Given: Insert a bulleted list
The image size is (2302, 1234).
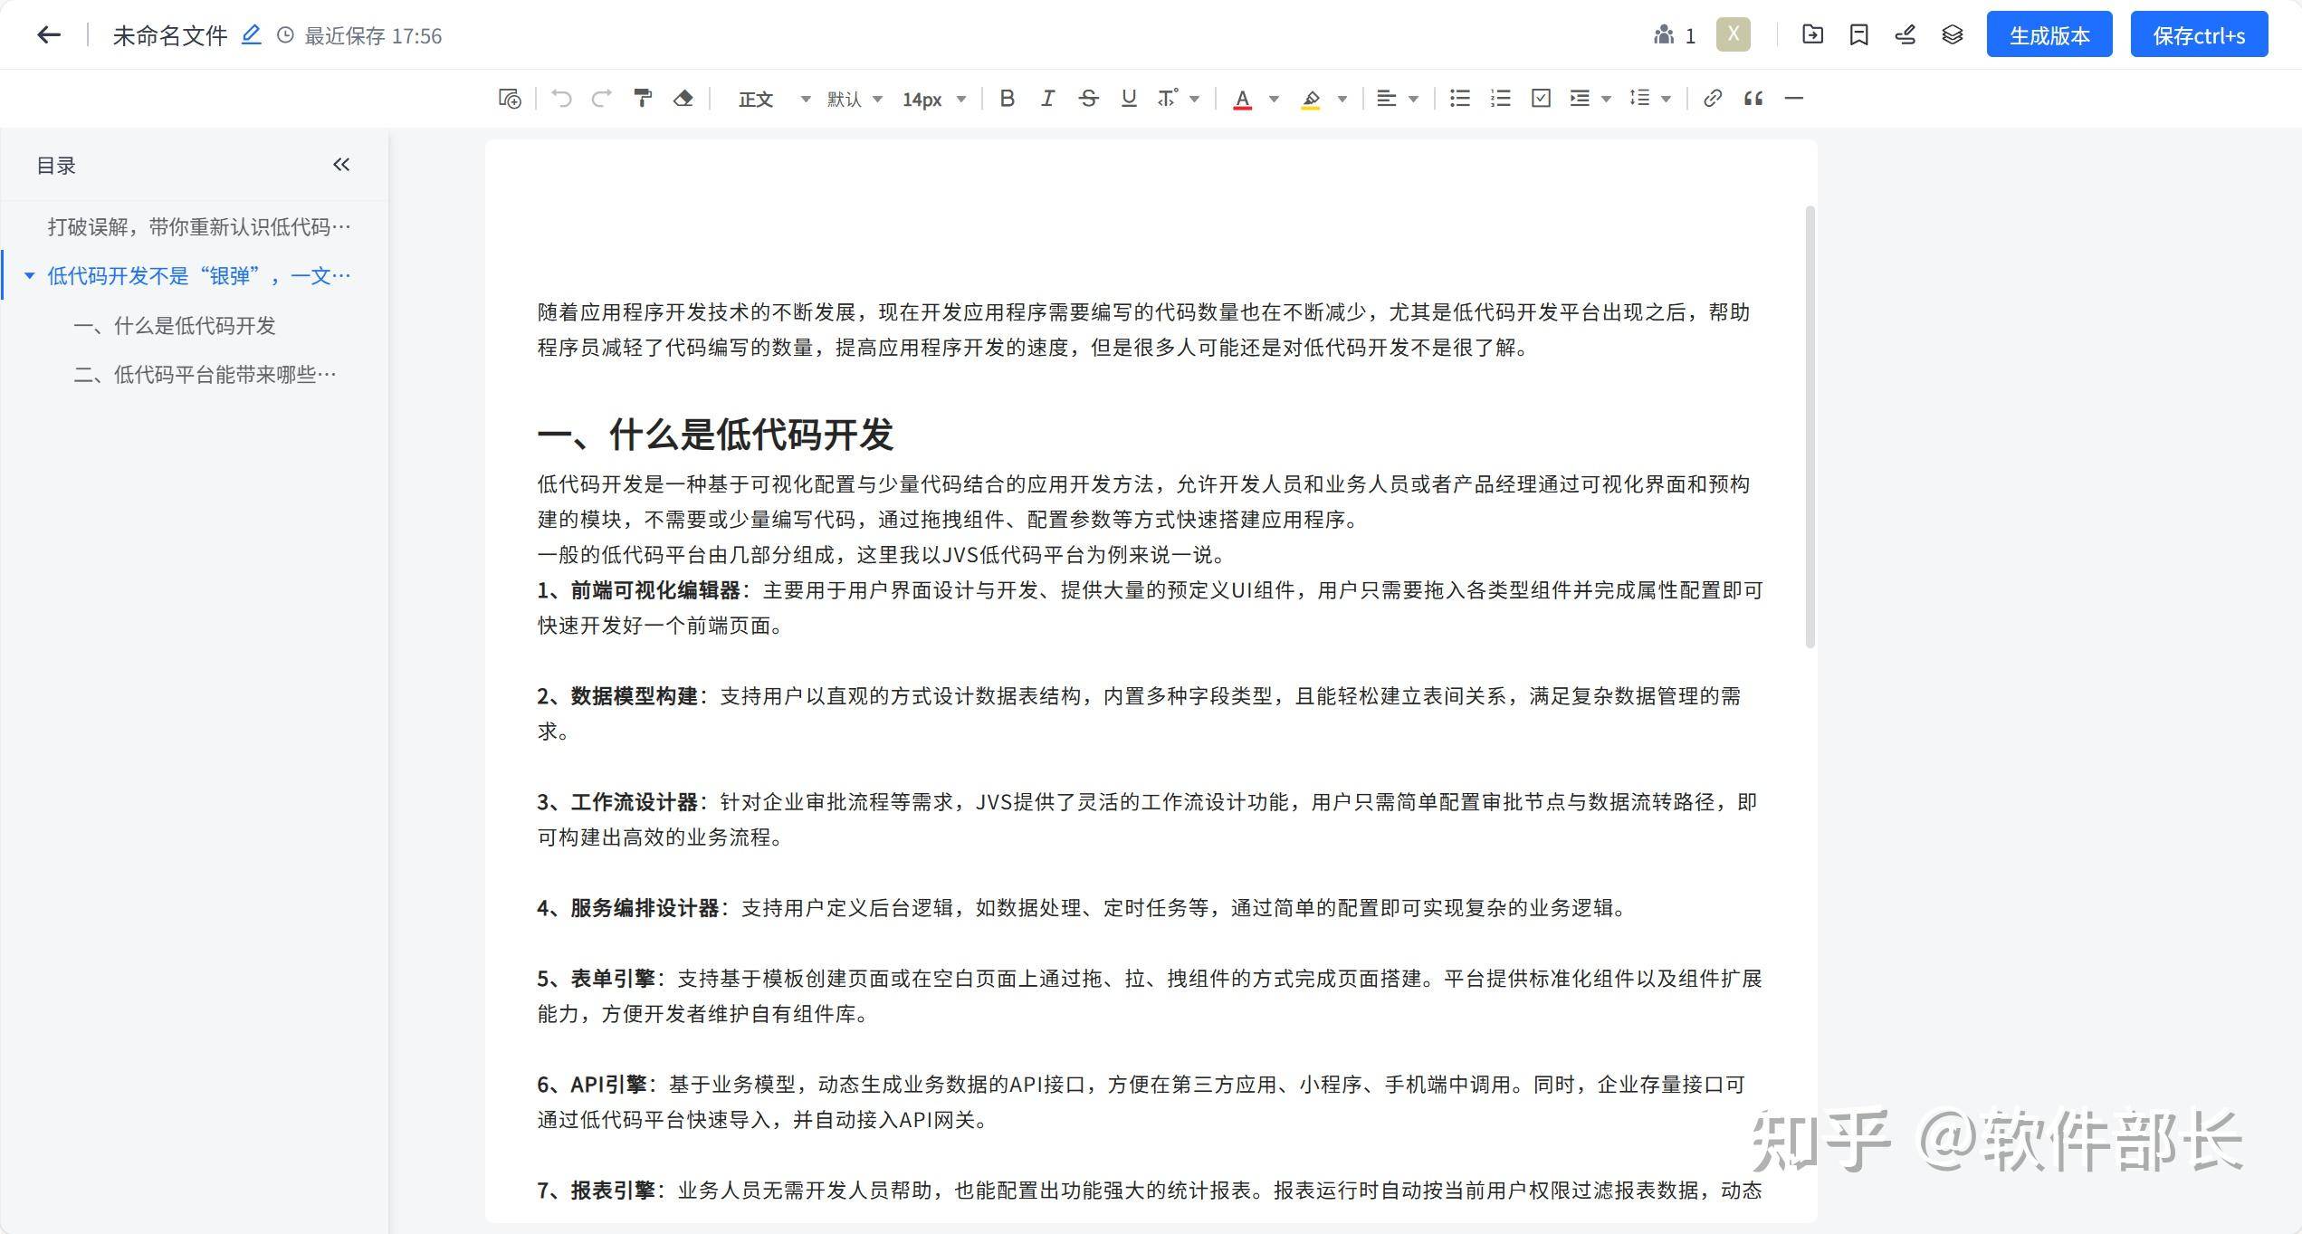Looking at the screenshot, I should [1459, 98].
